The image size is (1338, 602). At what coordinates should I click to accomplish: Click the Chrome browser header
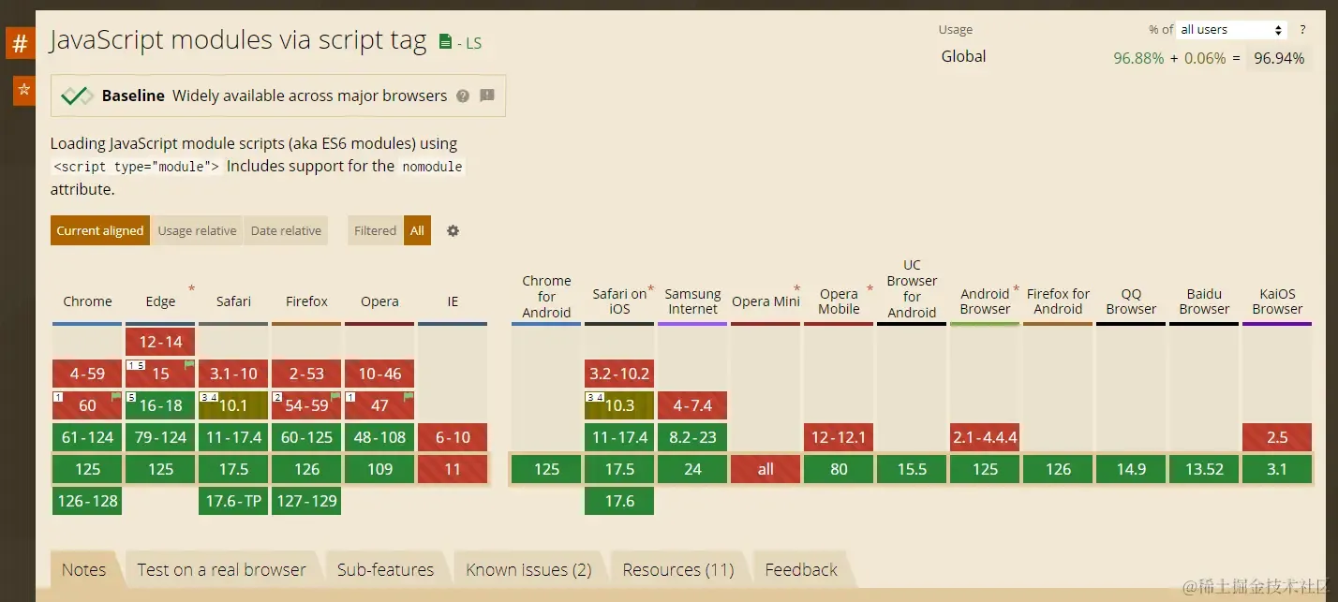click(x=88, y=301)
